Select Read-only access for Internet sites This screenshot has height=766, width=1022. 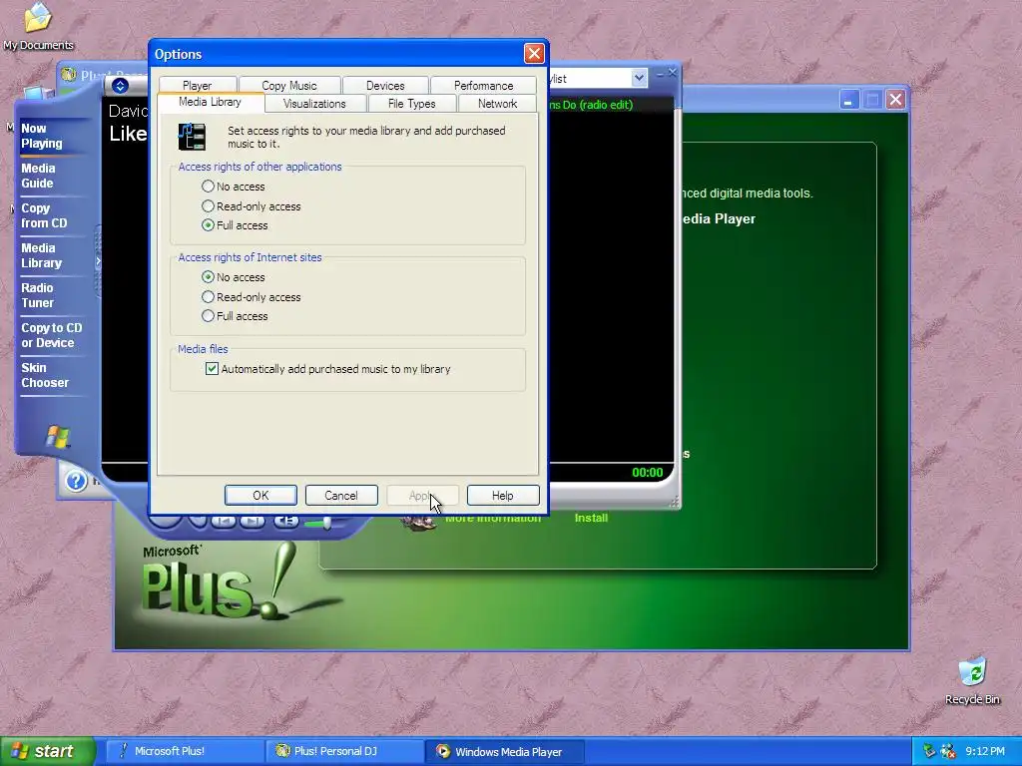pos(252,297)
